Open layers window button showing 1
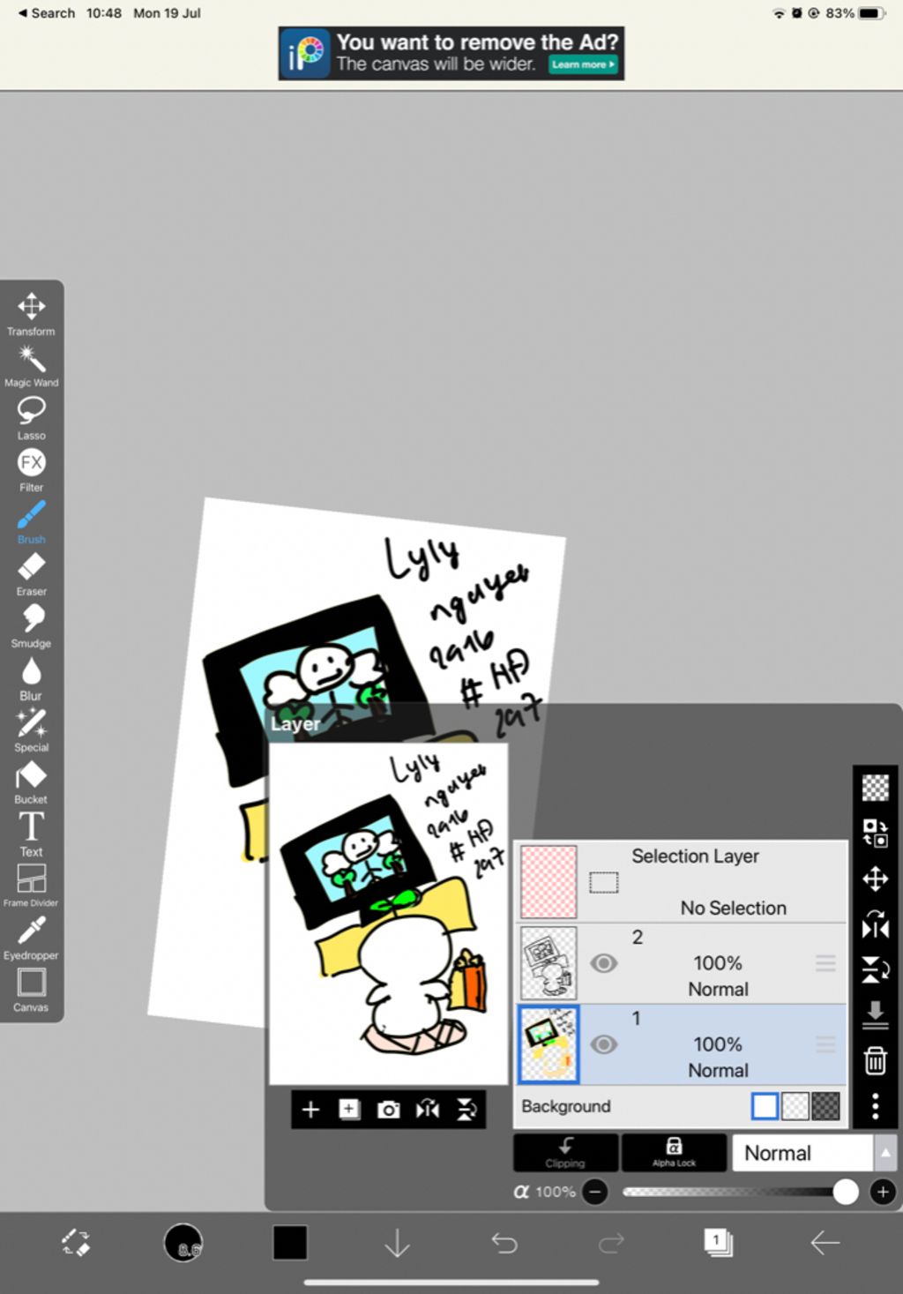The height and width of the screenshot is (1294, 903). pos(718,1243)
